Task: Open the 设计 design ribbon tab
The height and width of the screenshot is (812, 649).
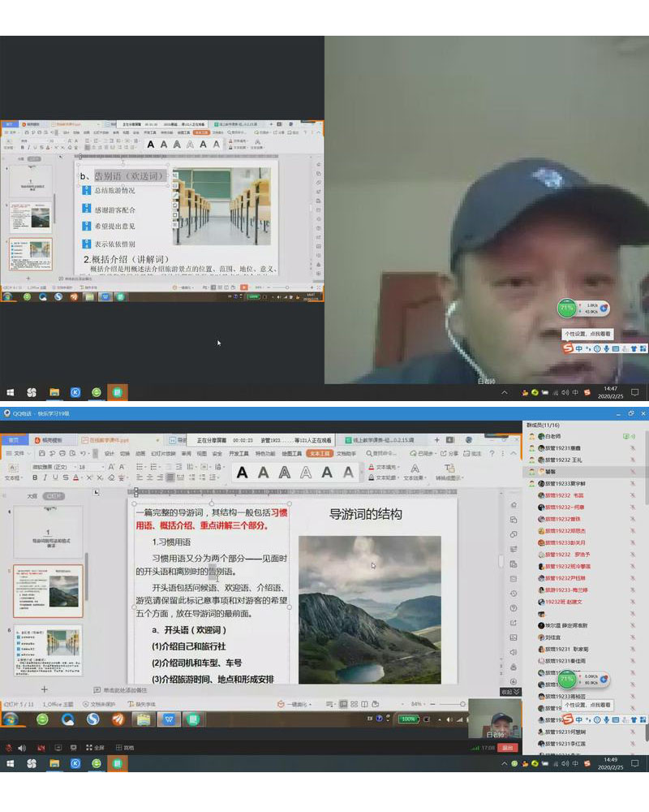Action: [x=109, y=453]
